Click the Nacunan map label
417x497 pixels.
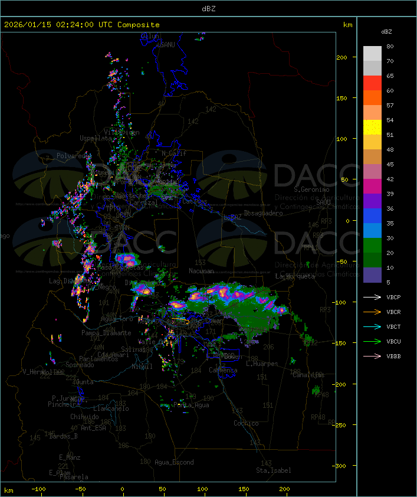[201, 271]
